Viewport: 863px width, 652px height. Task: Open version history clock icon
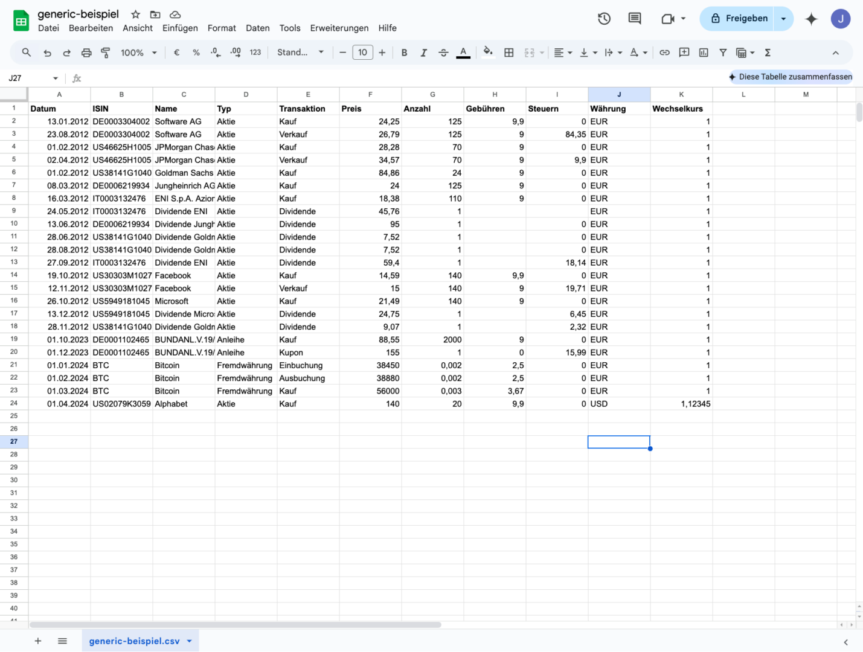tap(605, 19)
